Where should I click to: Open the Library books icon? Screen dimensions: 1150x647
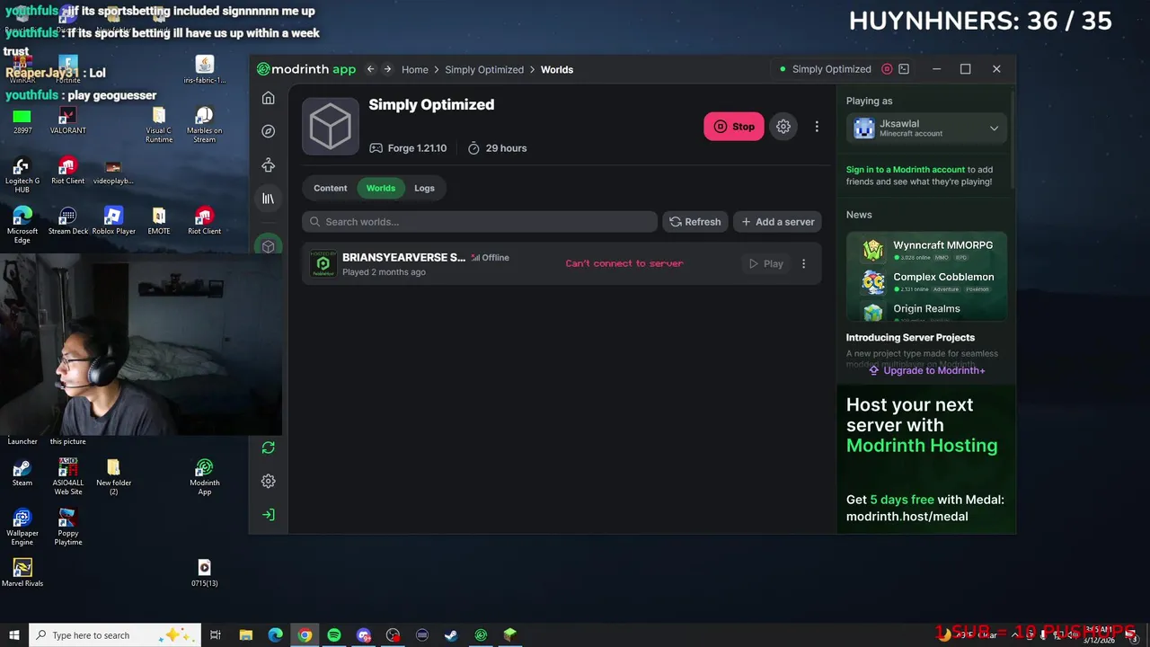coord(268,199)
